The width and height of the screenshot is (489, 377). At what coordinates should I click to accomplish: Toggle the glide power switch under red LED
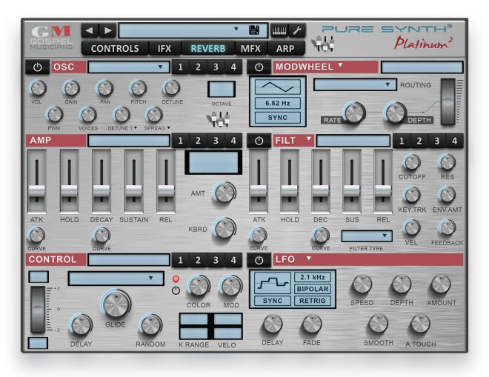pyautogui.click(x=176, y=290)
